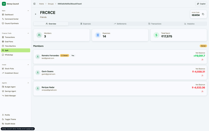Click the ₹-4,558.31 net balance
The image size is (209, 131).
point(199,72)
